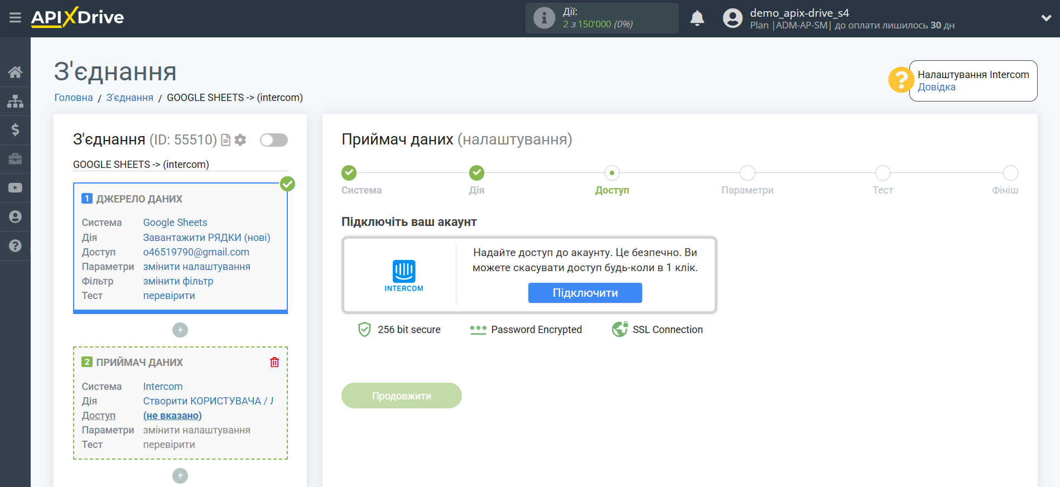Open the hamburger menu
Image resolution: width=1060 pixels, height=487 pixels.
[15, 18]
